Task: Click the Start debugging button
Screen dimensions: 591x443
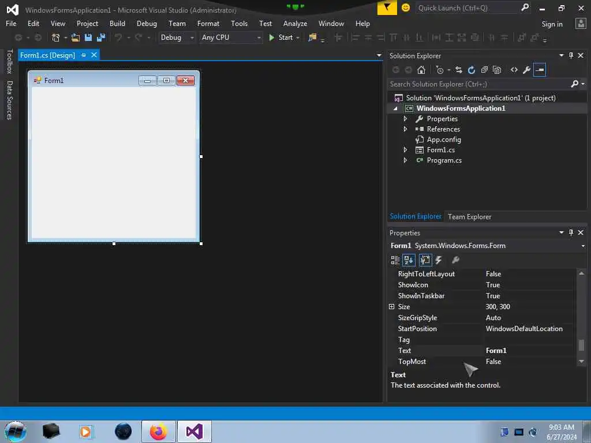Action: (281, 37)
